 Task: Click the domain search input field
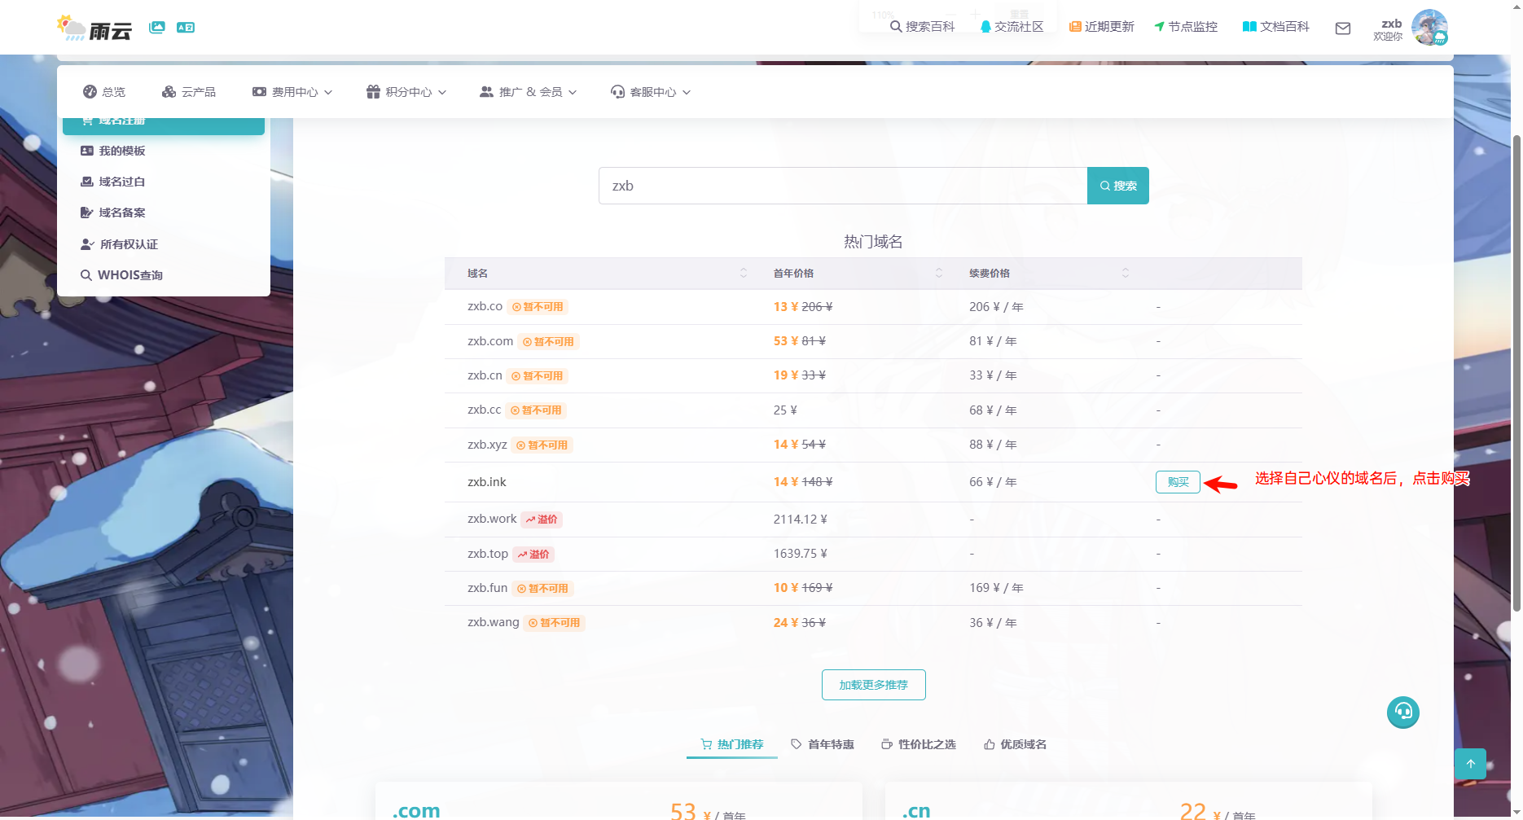[x=842, y=186]
